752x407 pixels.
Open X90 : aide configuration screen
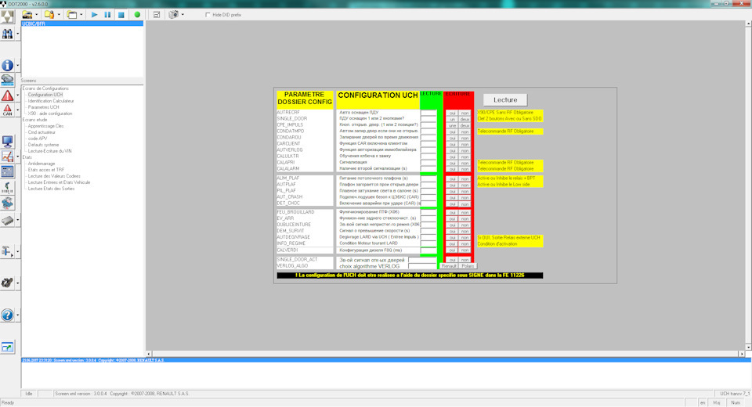50,113
